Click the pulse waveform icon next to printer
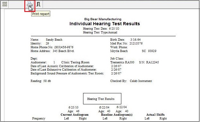The height and width of the screenshot is (122, 200). 39,4
